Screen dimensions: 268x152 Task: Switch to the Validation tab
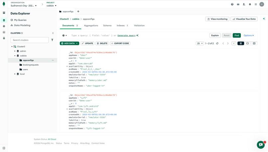(x=139, y=25)
